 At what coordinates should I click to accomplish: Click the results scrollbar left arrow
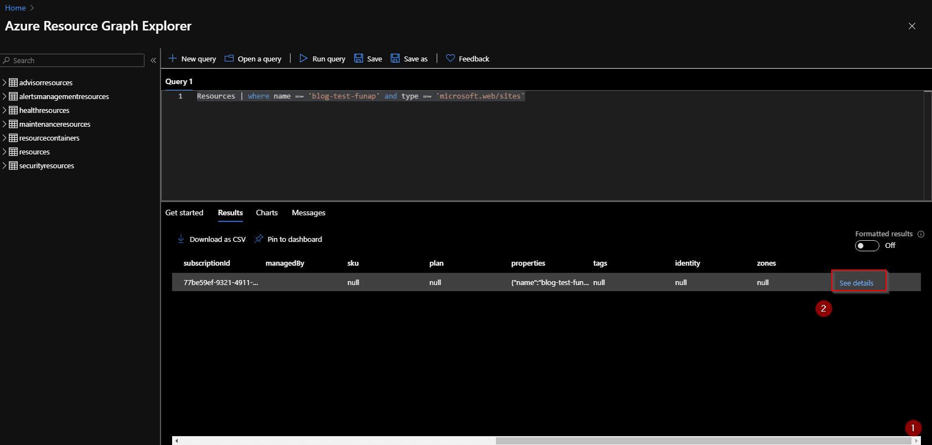[x=176, y=441]
